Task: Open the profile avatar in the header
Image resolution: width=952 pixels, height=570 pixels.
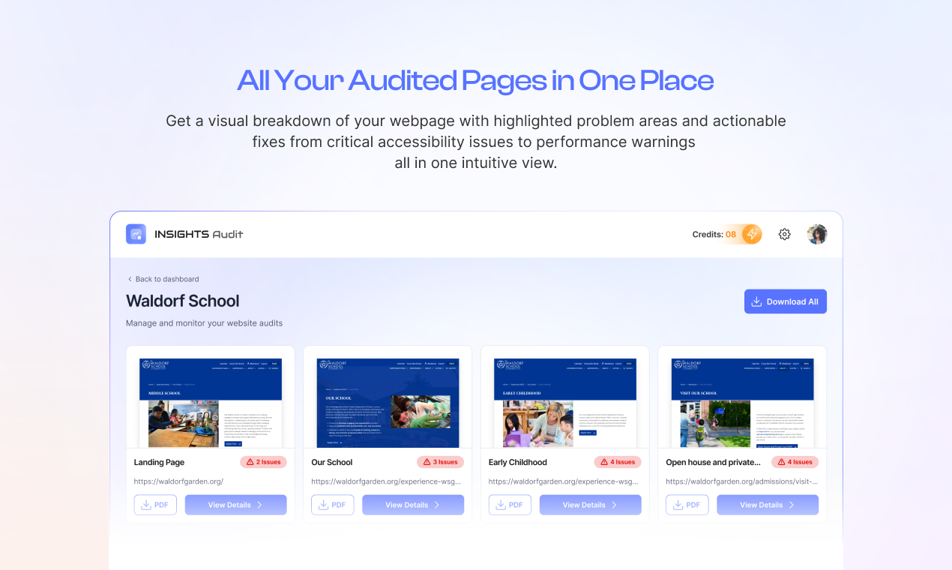Action: tap(817, 233)
